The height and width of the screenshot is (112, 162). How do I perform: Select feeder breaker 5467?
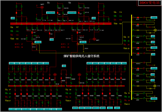15,94
